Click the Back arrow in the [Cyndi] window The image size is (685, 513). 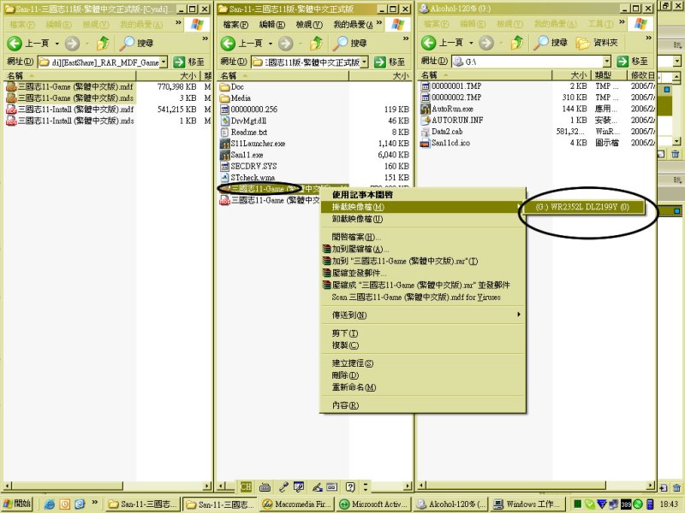click(15, 44)
